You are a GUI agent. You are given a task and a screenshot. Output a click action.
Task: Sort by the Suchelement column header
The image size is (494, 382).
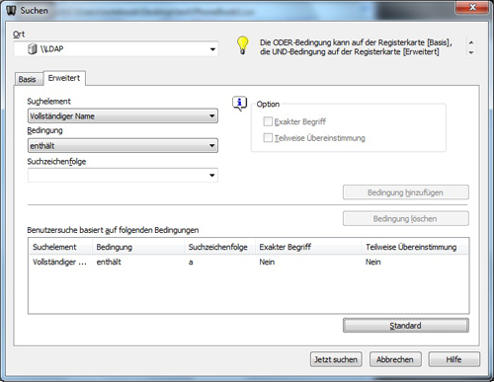coord(60,247)
